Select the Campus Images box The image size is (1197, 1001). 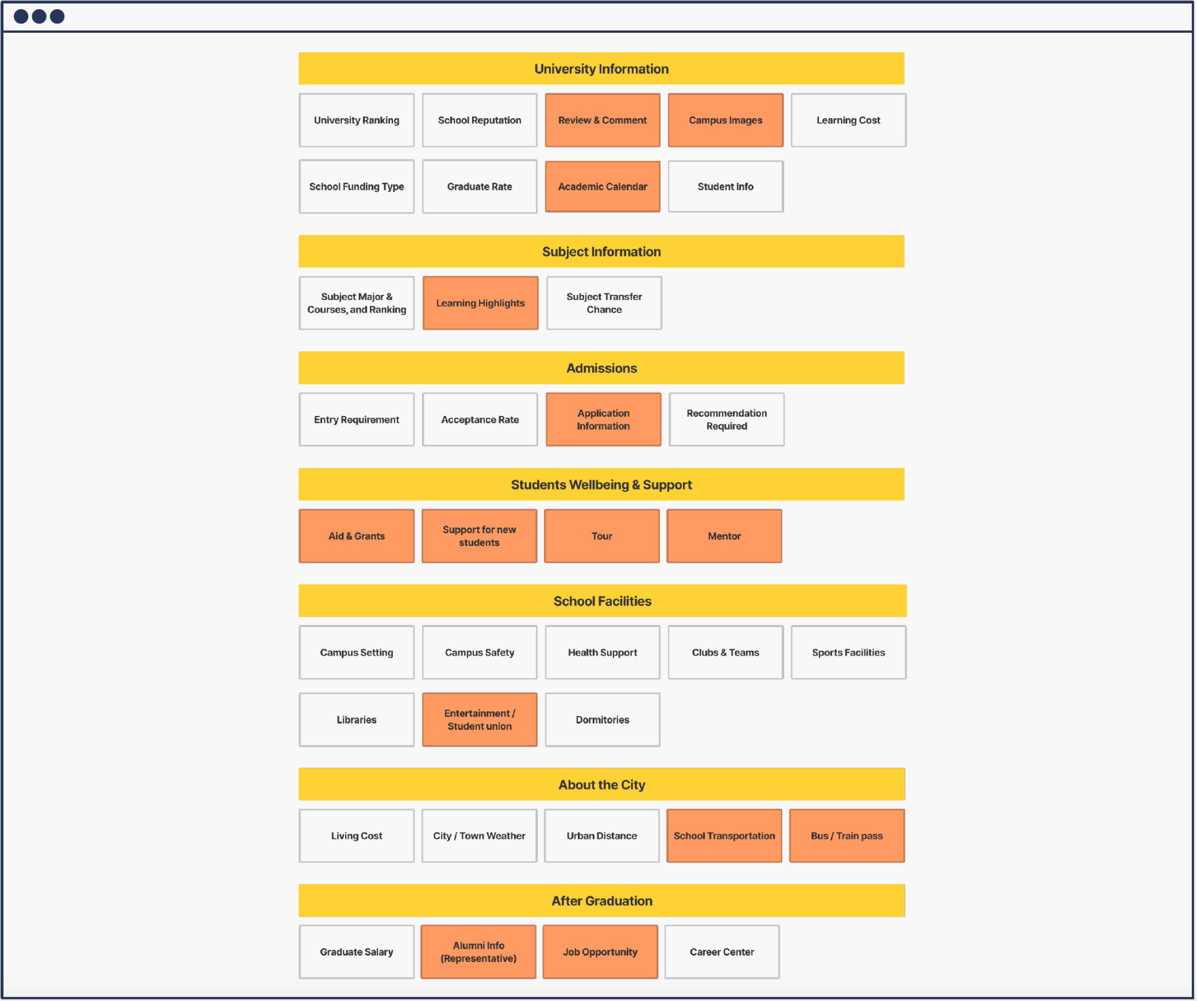coord(725,120)
